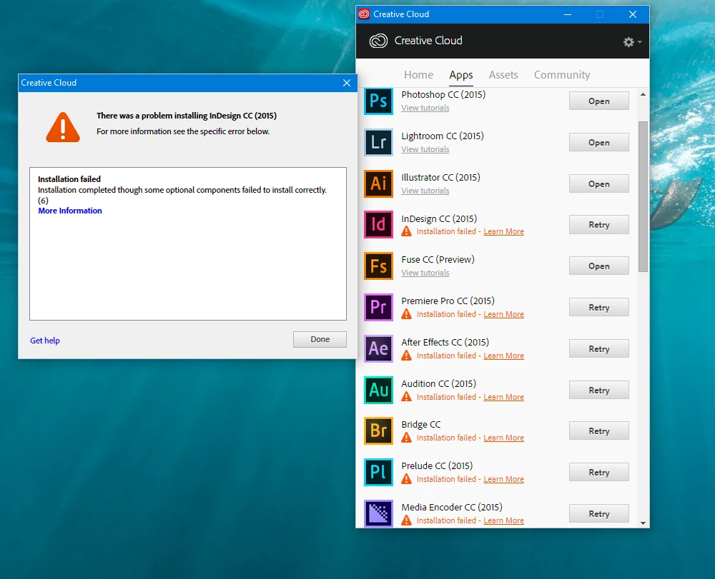Retry InDesign CC installation

tap(598, 224)
